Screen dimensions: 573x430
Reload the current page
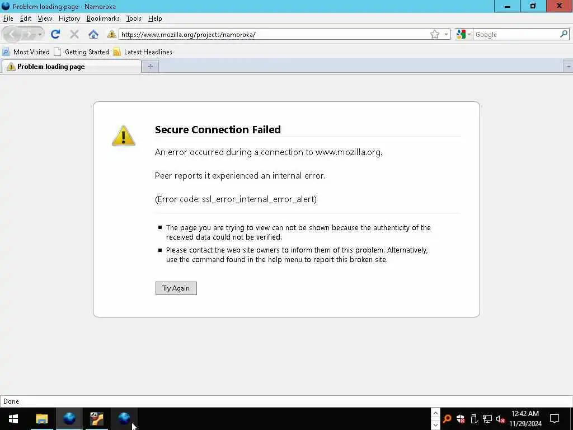click(55, 34)
